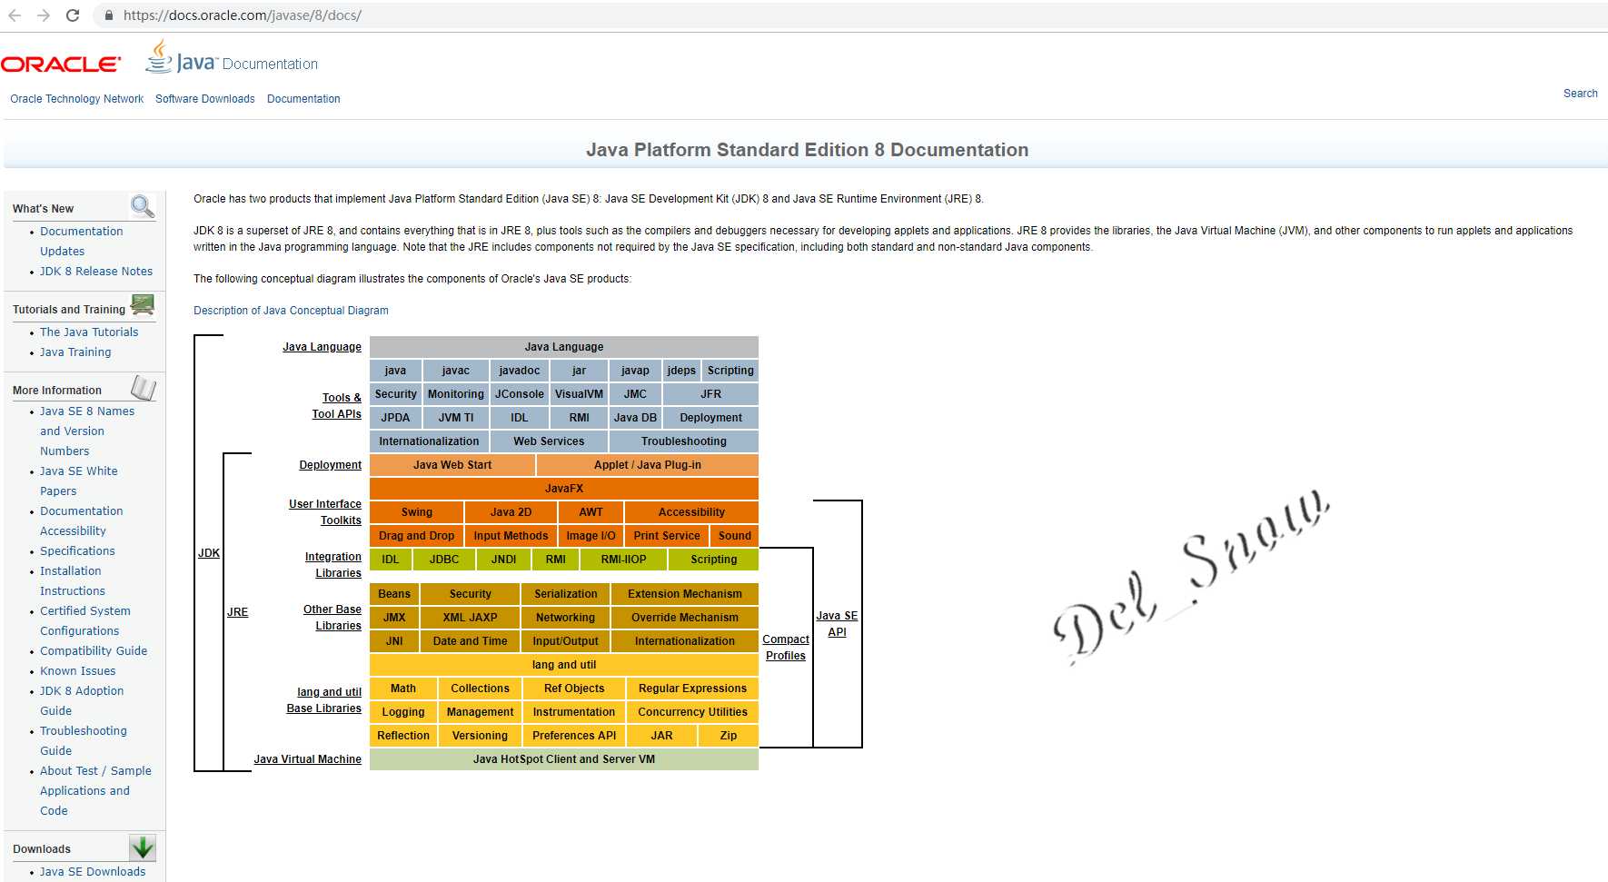Select the JConsole diagram cell
Viewport: 1608px width, 882px height.
pyautogui.click(x=520, y=394)
